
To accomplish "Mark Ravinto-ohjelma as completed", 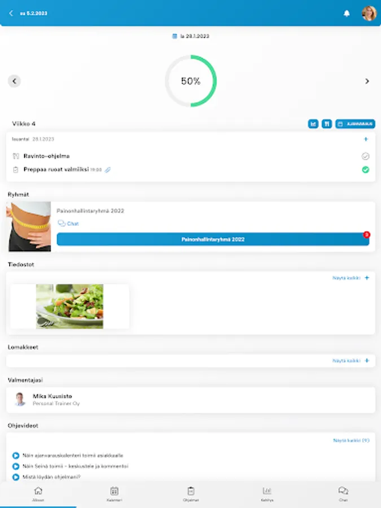I will point(365,156).
